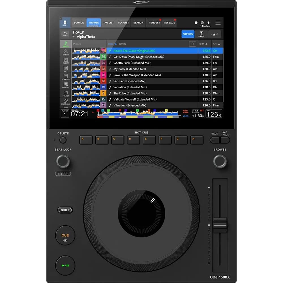283x283 pixels.
Task: Select track Validate Yourself (Extended Mix)
Action: [135, 99]
